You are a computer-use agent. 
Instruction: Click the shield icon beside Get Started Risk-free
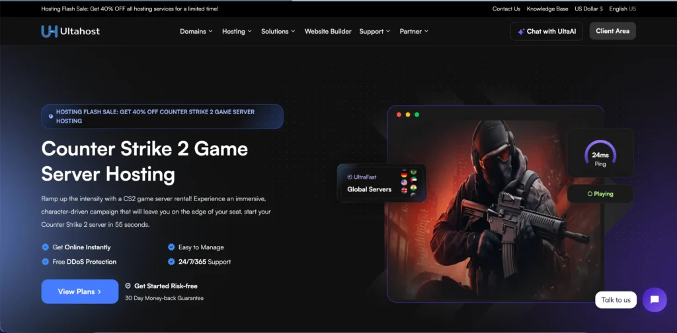point(128,286)
